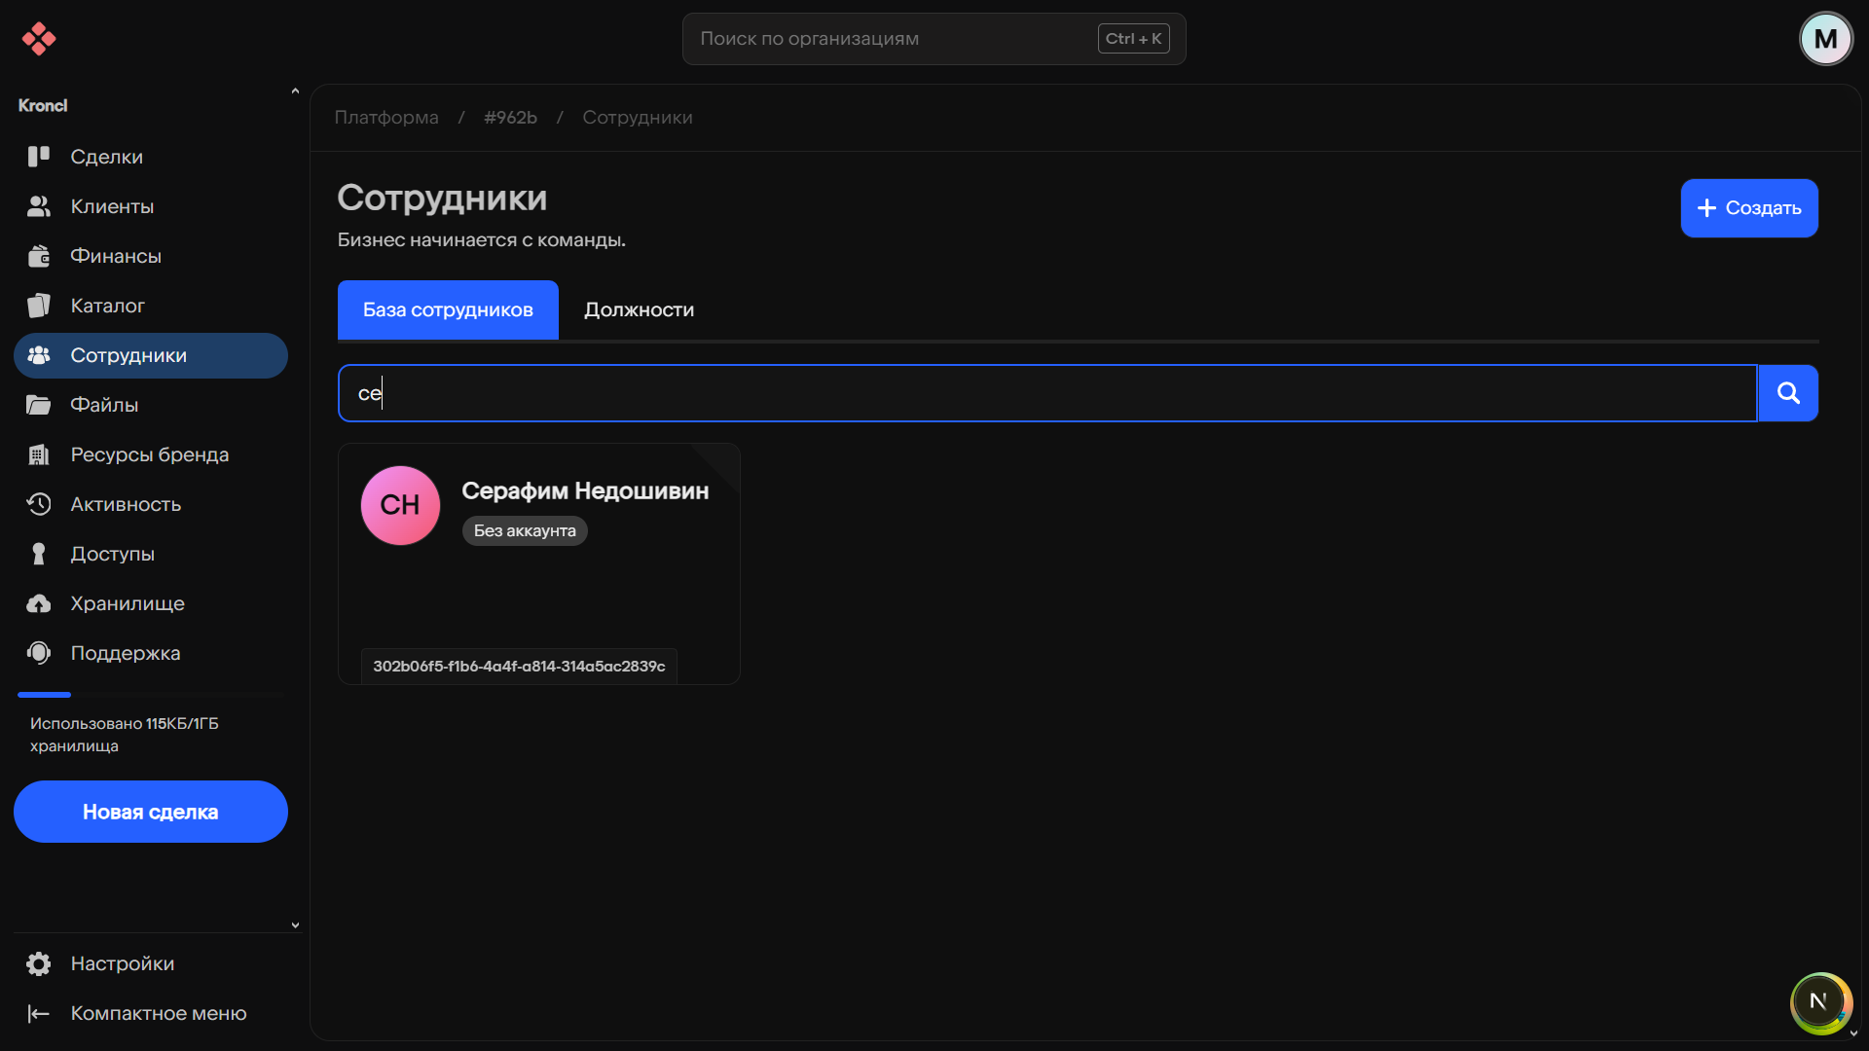
Task: Click the Kroncl logo icon
Action: (x=39, y=39)
